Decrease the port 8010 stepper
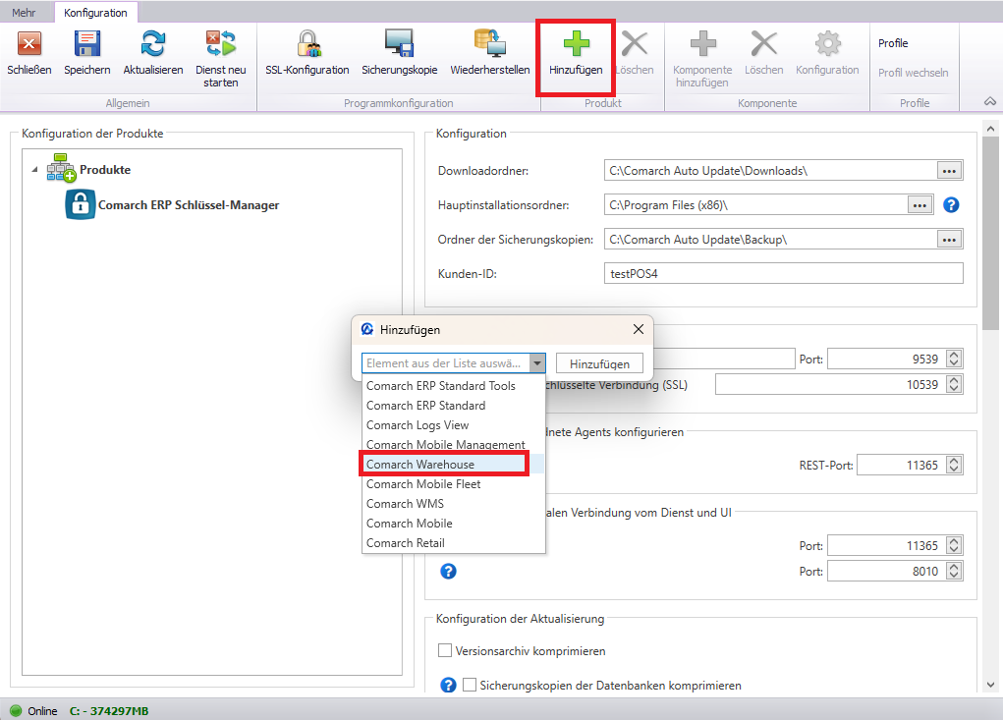 (954, 576)
